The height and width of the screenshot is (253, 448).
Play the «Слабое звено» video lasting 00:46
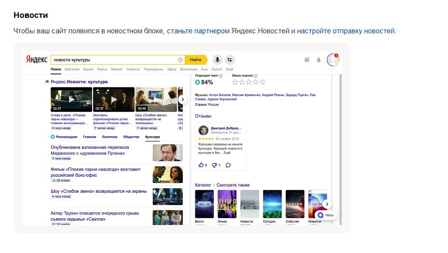156,99
